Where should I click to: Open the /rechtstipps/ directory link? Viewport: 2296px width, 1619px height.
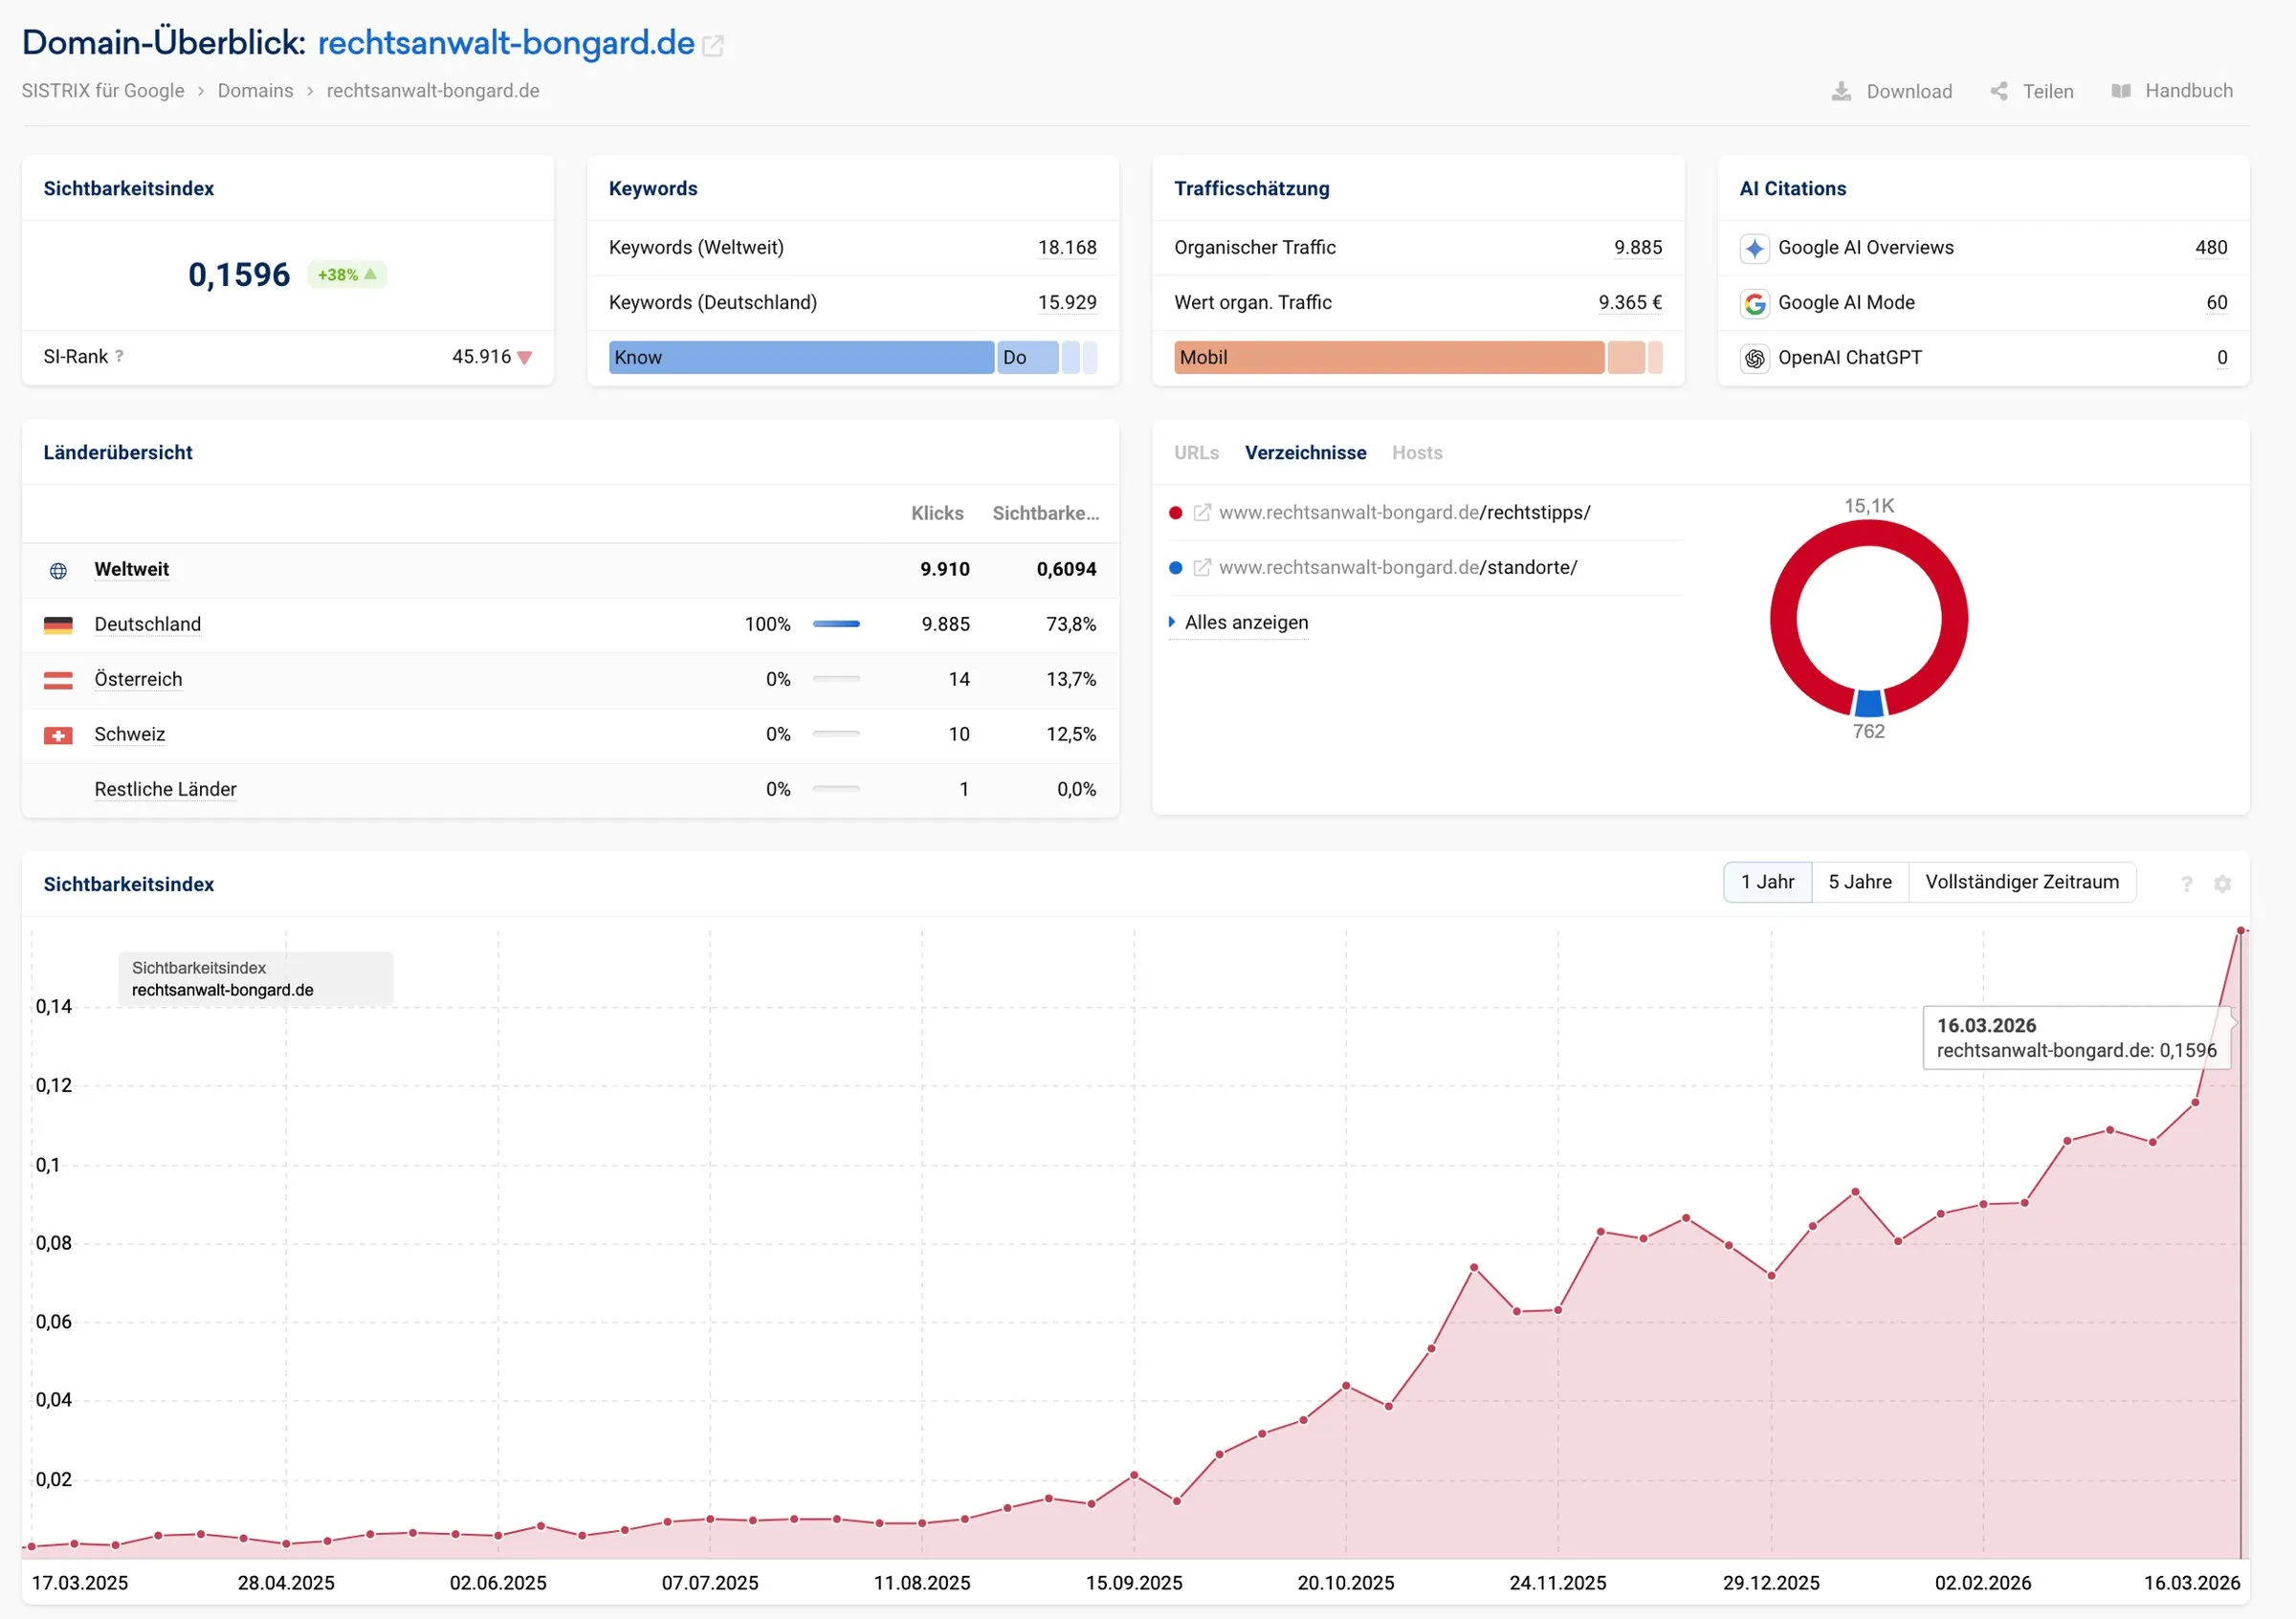point(1404,513)
